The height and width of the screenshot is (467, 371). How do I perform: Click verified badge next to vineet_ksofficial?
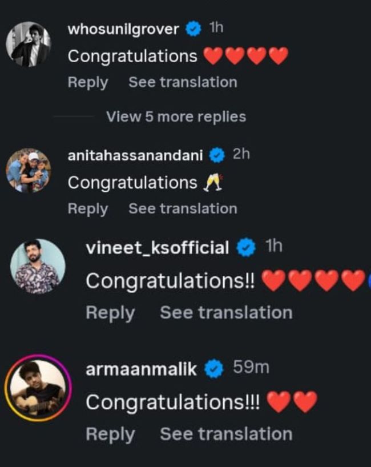click(247, 248)
